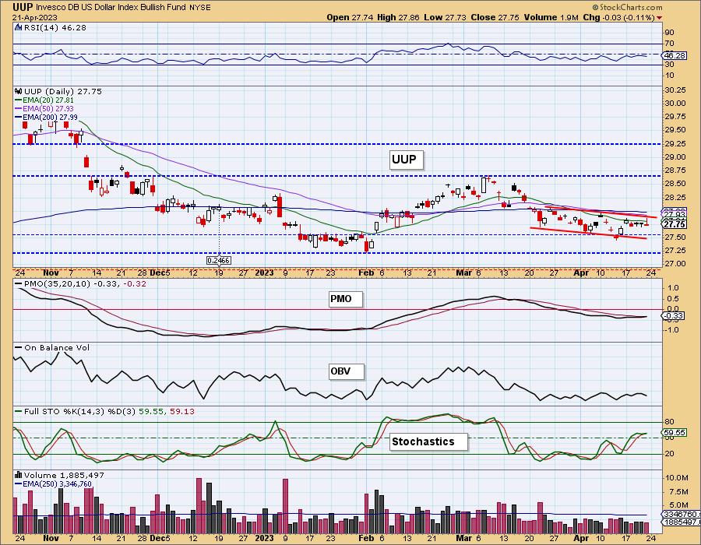
Task: Click the Chg -0.03 (-0.11%) value
Action: click(x=618, y=17)
